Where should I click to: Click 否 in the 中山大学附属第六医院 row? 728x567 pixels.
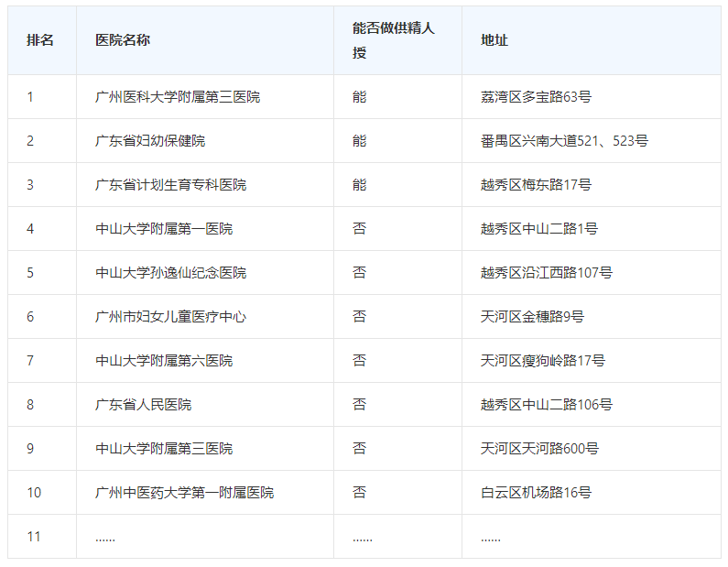[359, 361]
